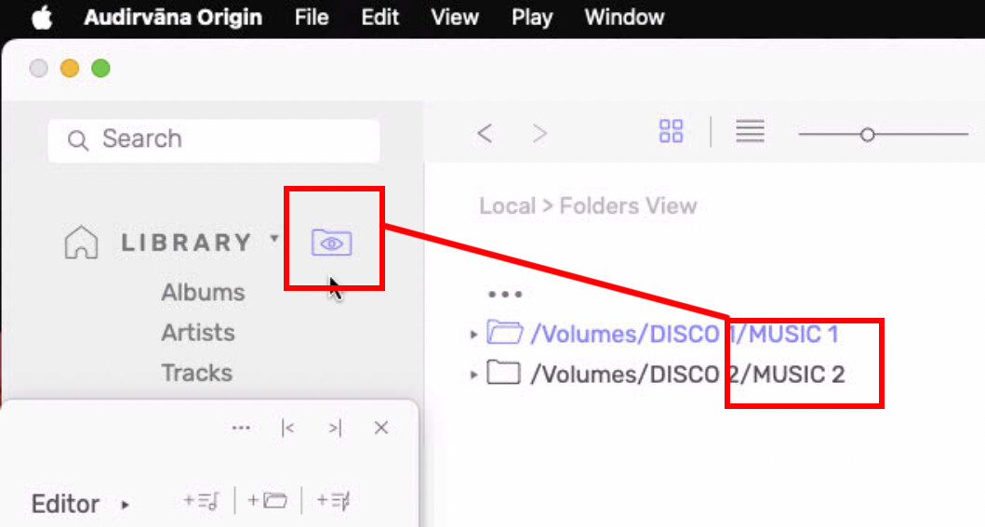The height and width of the screenshot is (527, 985).
Task: Open the Audirvāna Origin application menu
Action: point(173,18)
